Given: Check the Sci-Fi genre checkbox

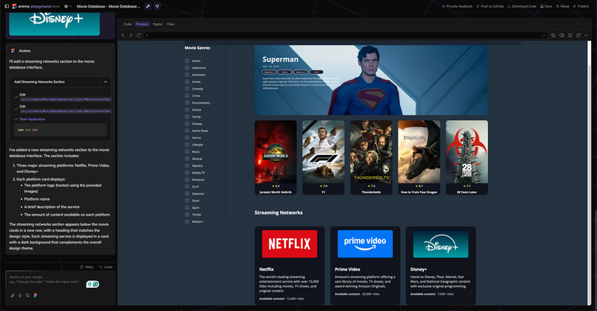Looking at the screenshot, I should [x=187, y=186].
